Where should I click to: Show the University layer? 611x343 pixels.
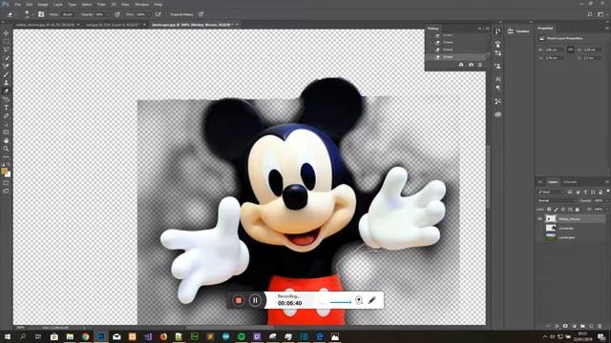539,229
